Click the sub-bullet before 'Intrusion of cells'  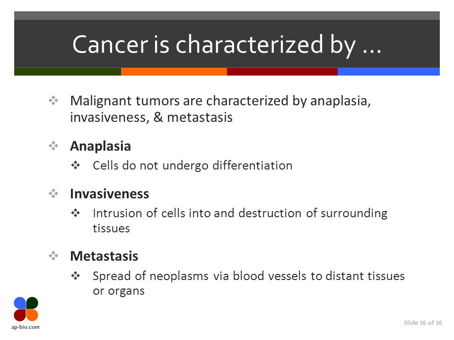76,213
